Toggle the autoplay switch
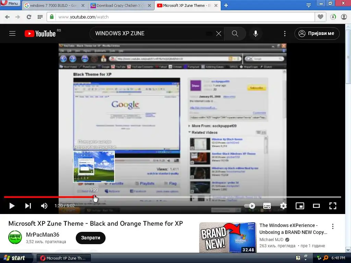Viewport: 351px width, 263px height. (x=250, y=206)
